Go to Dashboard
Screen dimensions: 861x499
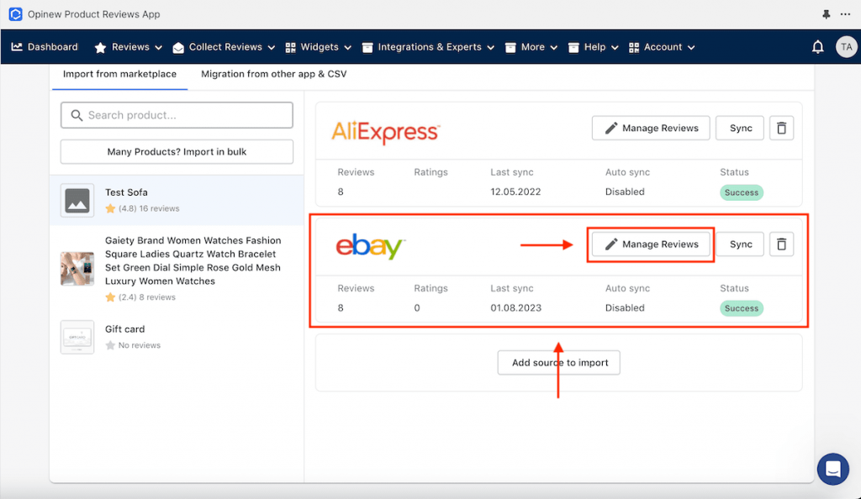click(x=45, y=47)
